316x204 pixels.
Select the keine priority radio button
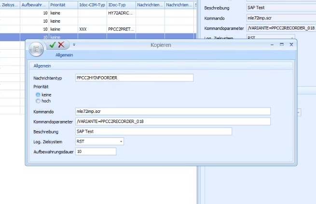tap(38, 95)
